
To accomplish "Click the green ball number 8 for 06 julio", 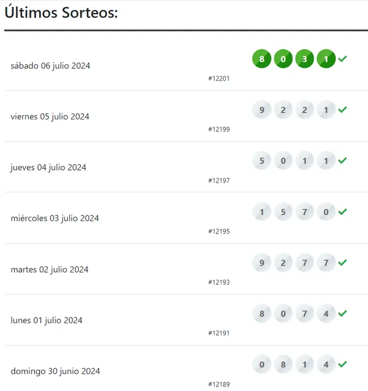I will (x=262, y=59).
